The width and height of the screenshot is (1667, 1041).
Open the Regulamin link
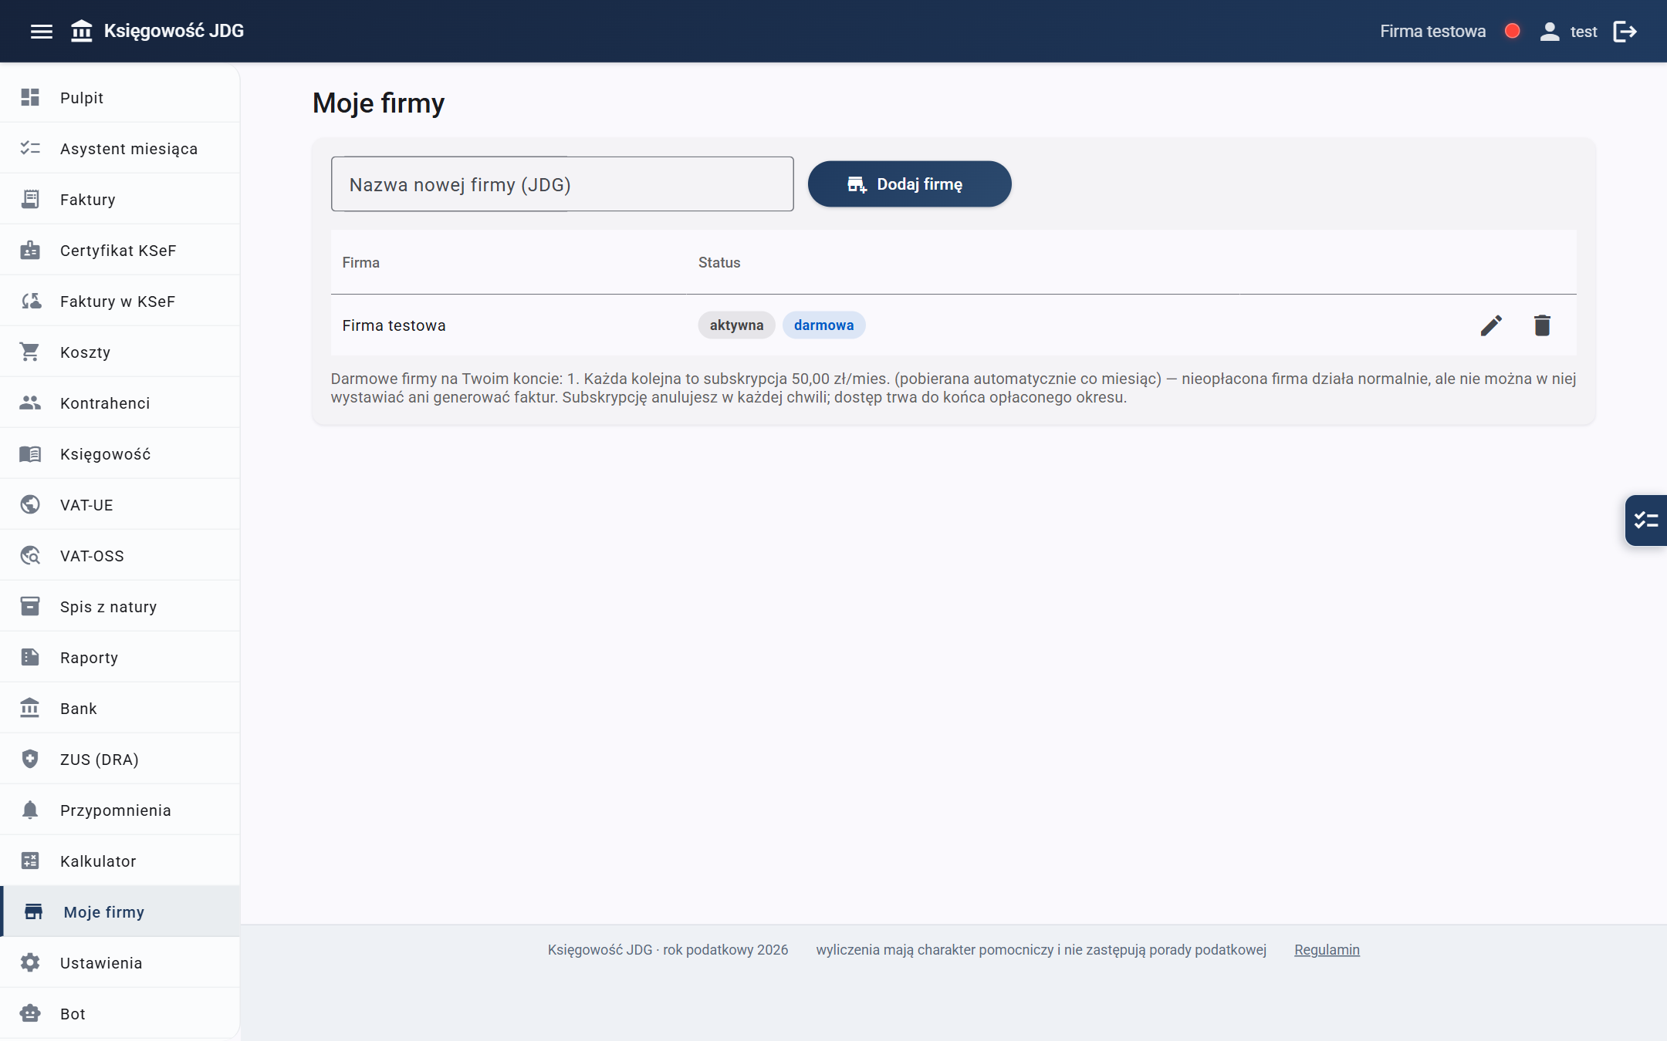coord(1327,950)
